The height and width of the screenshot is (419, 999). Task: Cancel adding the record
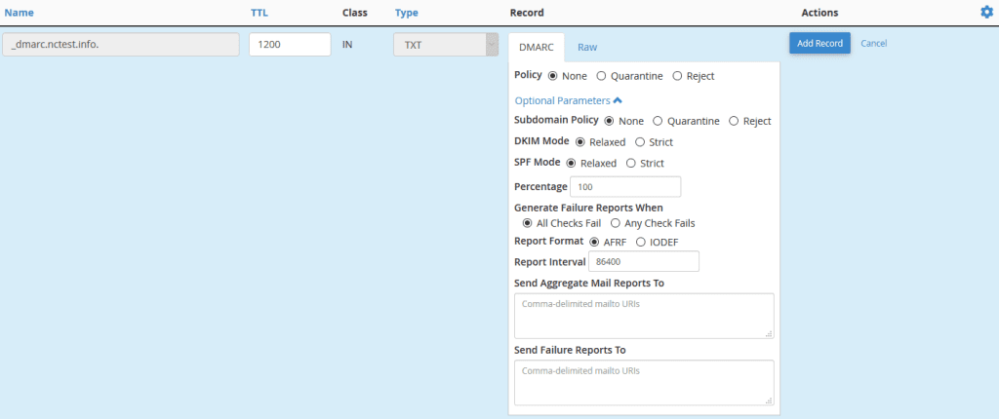(x=873, y=43)
